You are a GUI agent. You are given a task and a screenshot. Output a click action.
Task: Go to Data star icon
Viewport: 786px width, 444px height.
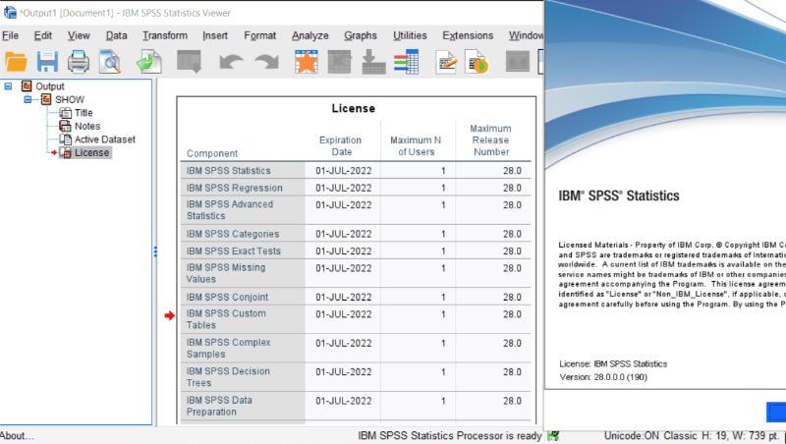307,62
